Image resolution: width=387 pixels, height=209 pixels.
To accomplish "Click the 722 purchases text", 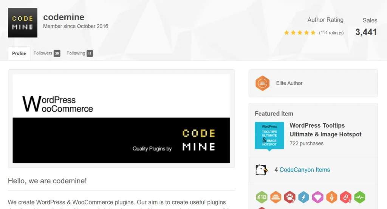I will [307, 143].
